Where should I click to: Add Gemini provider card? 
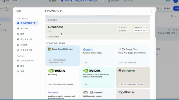pyautogui.click(x=98, y=56)
